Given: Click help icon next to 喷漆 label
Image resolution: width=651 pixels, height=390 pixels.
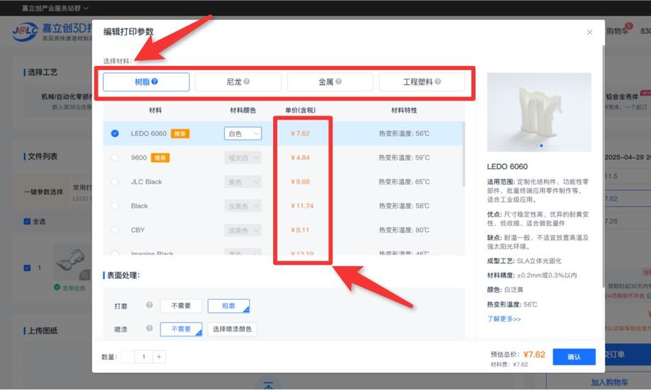Looking at the screenshot, I should point(149,329).
